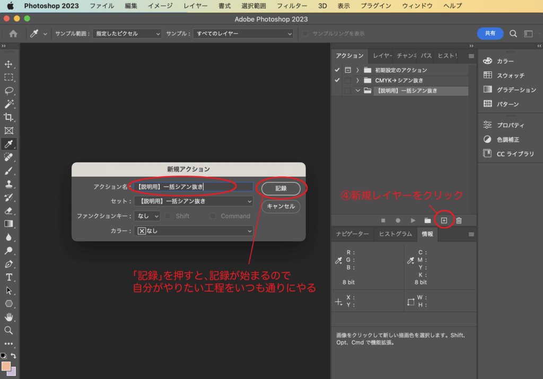Click the trash icon in Actions panel
The height and width of the screenshot is (379, 543).
[459, 220]
